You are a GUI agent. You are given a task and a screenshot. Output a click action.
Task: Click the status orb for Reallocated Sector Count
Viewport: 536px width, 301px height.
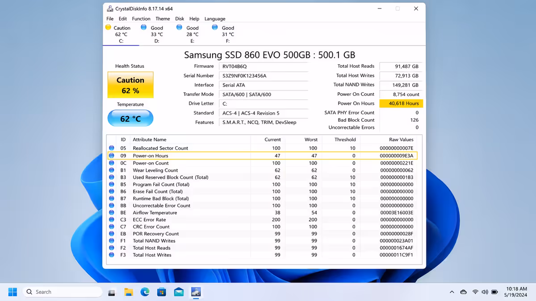click(112, 148)
